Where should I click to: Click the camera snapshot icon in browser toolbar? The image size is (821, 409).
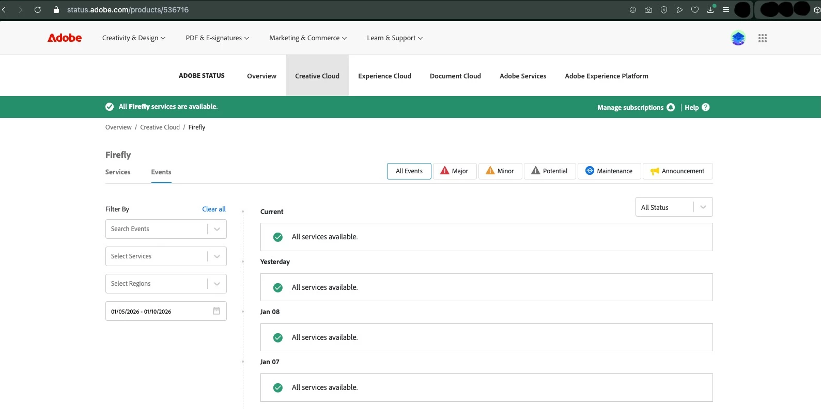pos(648,10)
